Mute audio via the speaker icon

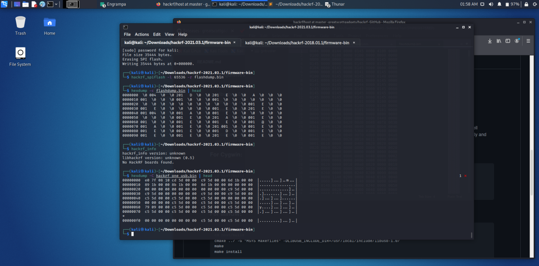[x=491, y=4]
